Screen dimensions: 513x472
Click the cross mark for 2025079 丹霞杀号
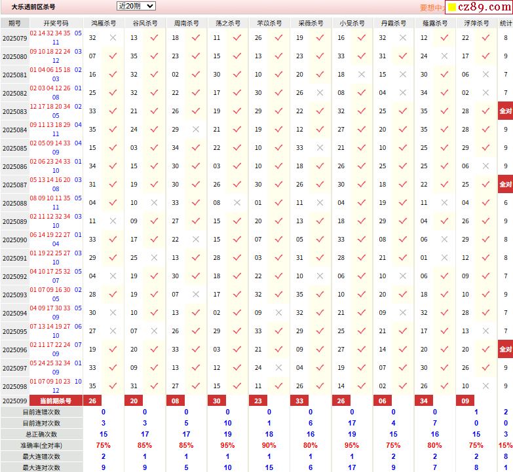[x=403, y=37]
